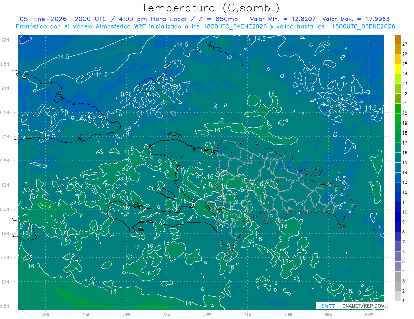Click the "72W" longitude axis label
Image resolution: width=414 pixels, height=319 pixels.
click(207, 314)
